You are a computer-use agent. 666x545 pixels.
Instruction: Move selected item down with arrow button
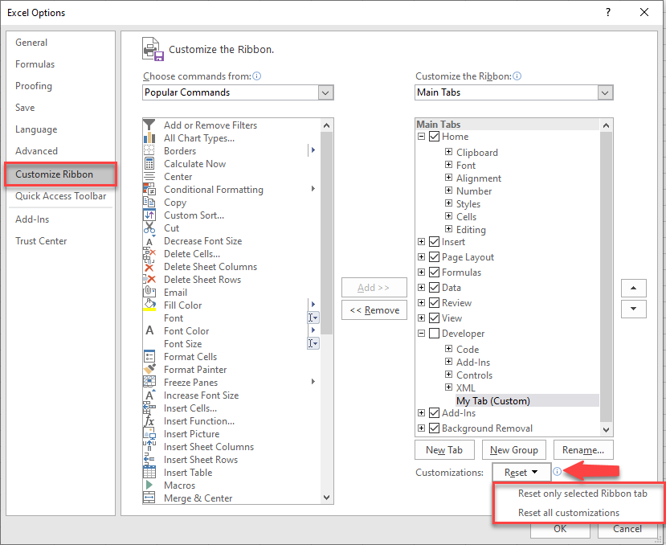pos(633,309)
